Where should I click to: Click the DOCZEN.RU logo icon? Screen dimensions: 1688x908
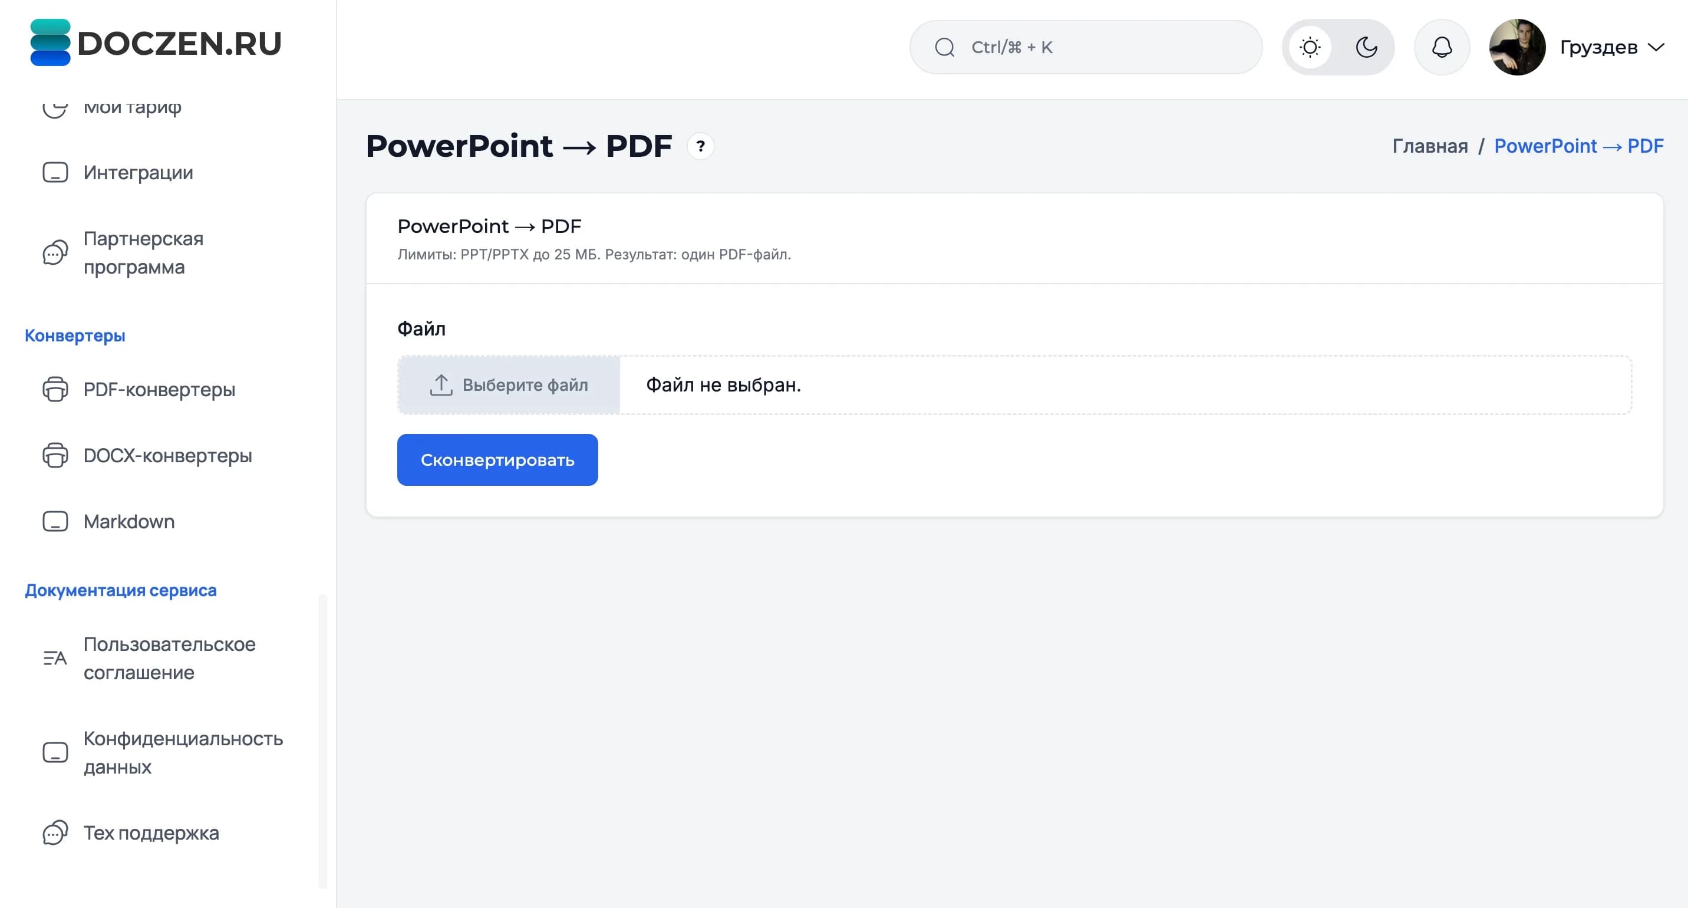(50, 42)
